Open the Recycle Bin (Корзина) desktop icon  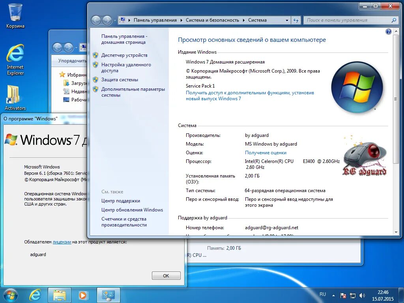click(x=15, y=15)
